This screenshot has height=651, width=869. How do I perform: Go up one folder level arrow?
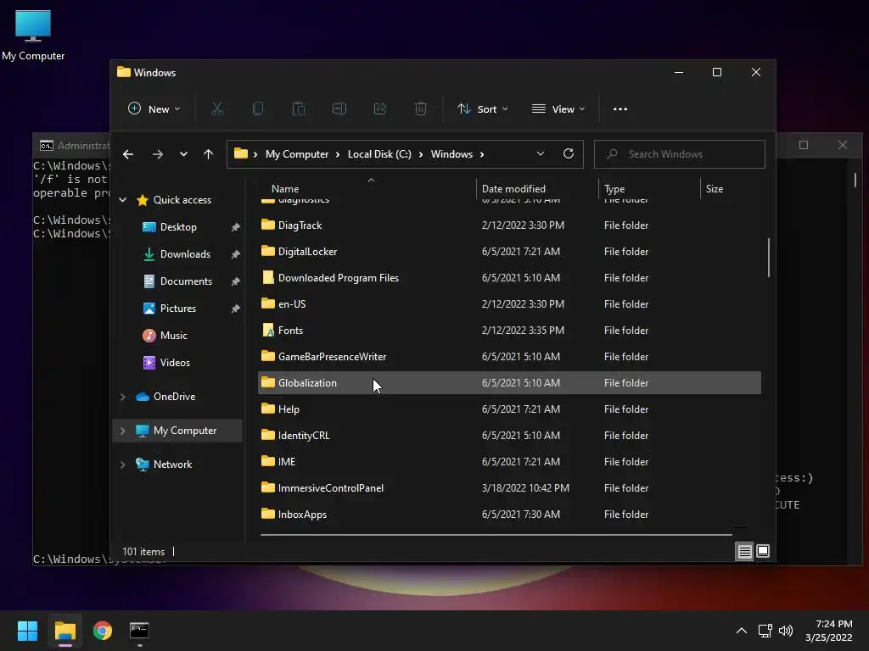click(209, 154)
